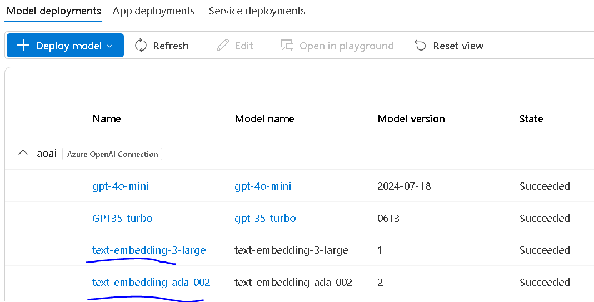594x302 pixels.
Task: Expand the Deploy model dropdown chevron
Action: [110, 46]
